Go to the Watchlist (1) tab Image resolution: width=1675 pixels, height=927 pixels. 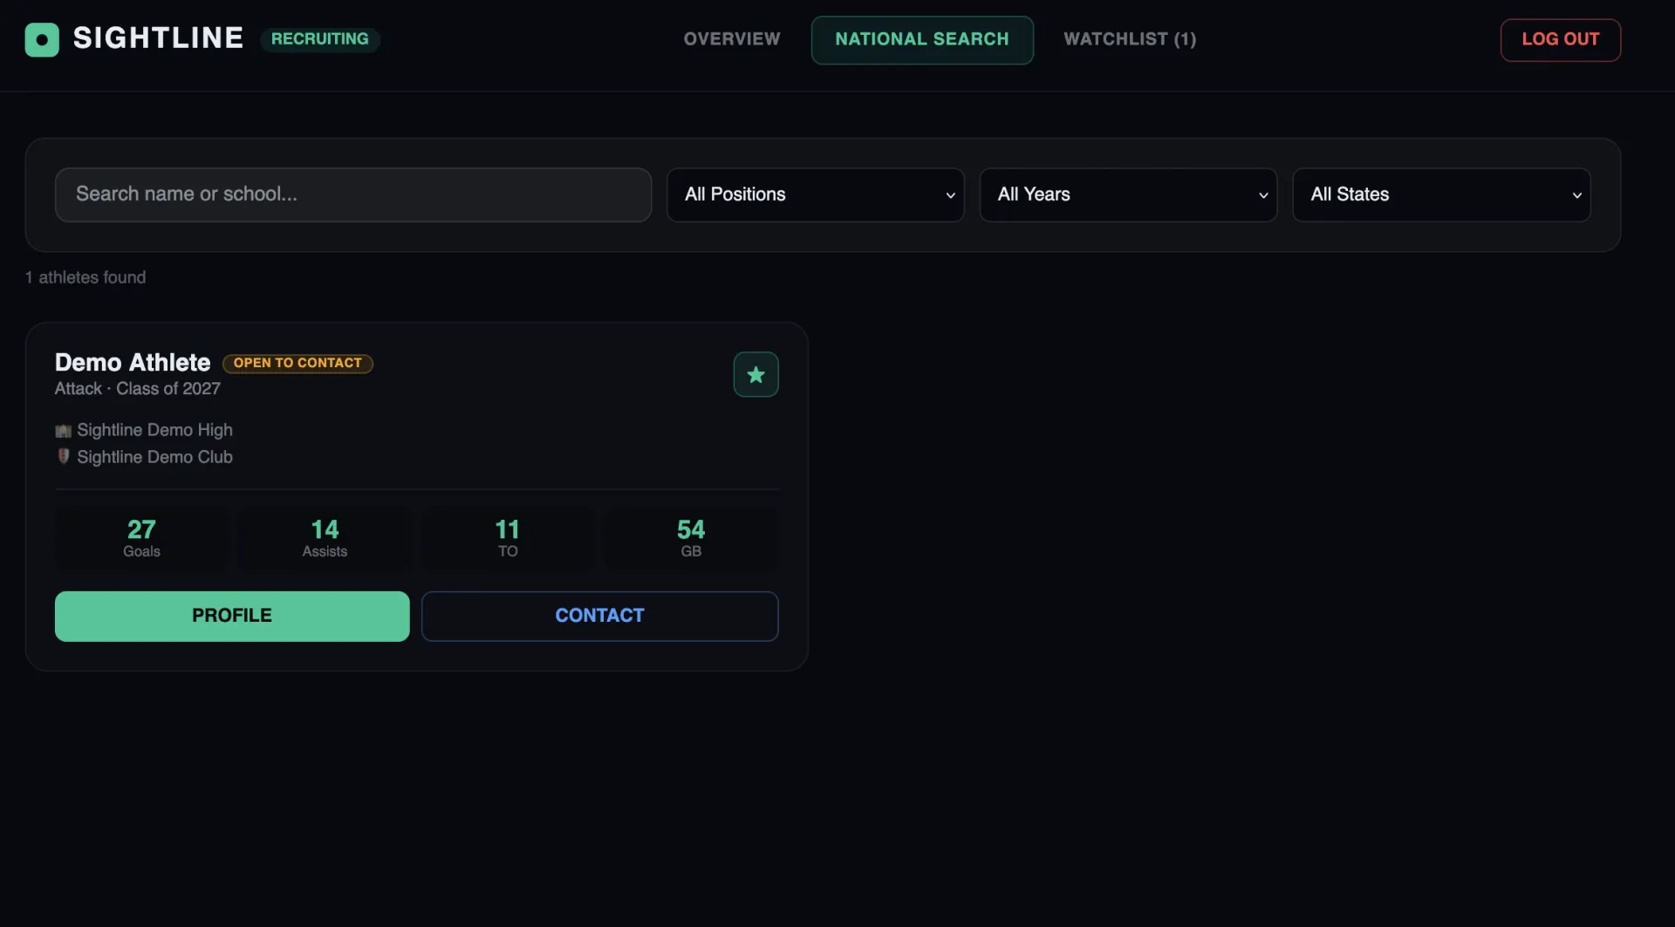click(1130, 39)
